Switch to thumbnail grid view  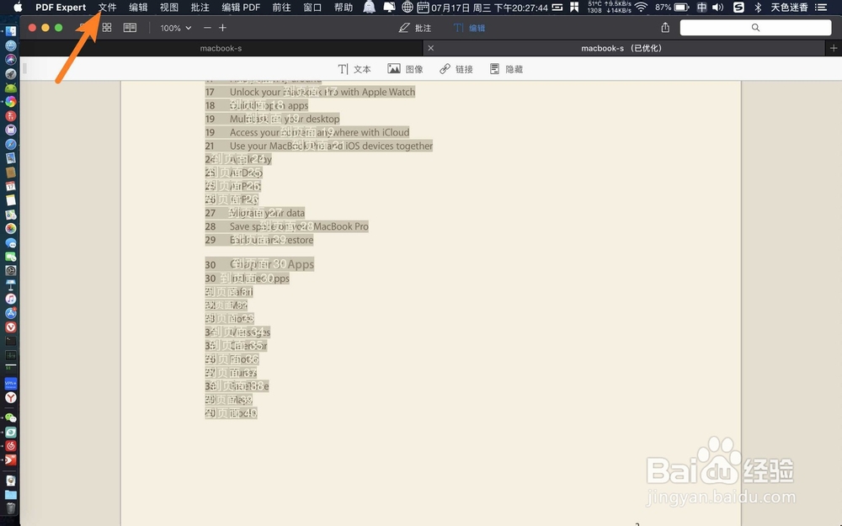click(107, 28)
